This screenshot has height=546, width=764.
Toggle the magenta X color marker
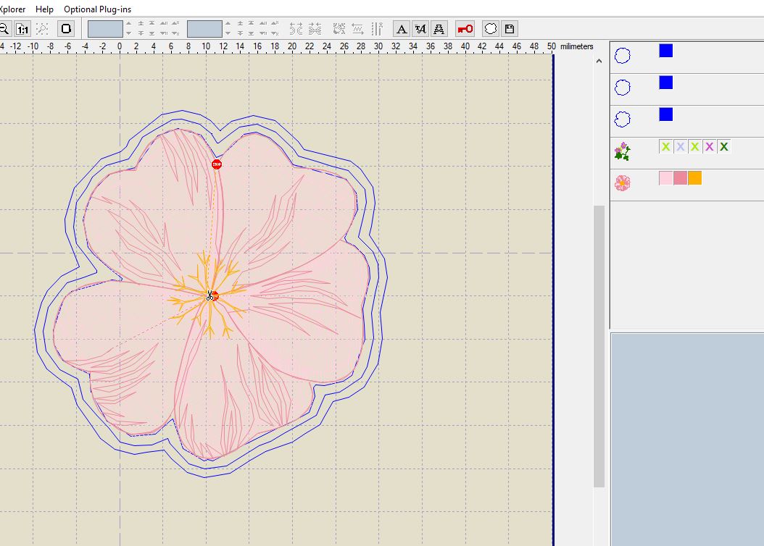[x=709, y=147]
